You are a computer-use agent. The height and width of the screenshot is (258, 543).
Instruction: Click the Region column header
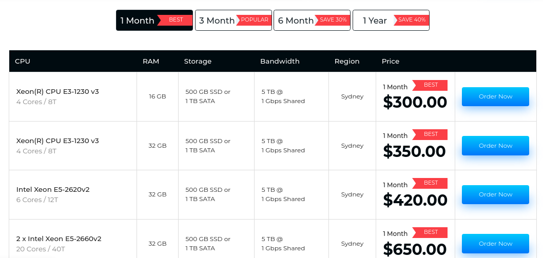coord(347,61)
